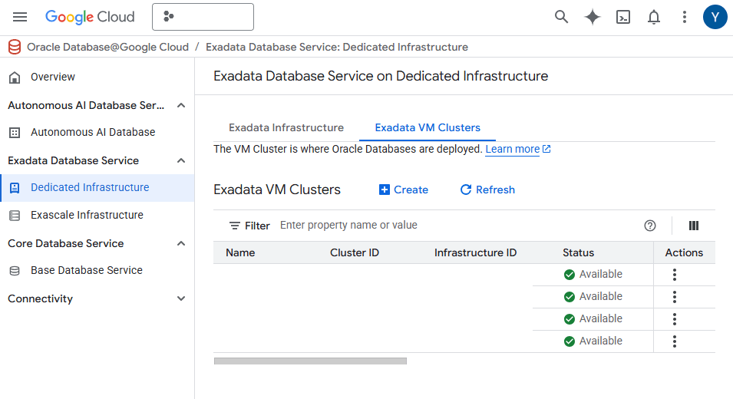Open actions menu for fourth cluster row

675,341
